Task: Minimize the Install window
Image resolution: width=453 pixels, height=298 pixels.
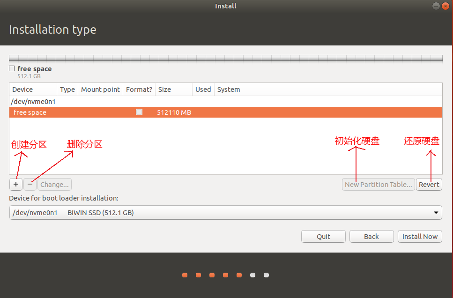Action: click(x=436, y=6)
